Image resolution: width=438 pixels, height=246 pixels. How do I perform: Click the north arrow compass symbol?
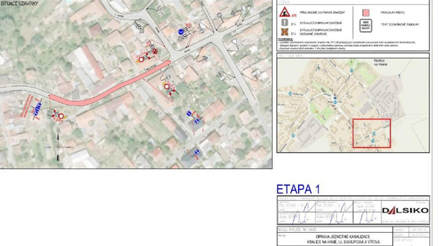pos(59,146)
